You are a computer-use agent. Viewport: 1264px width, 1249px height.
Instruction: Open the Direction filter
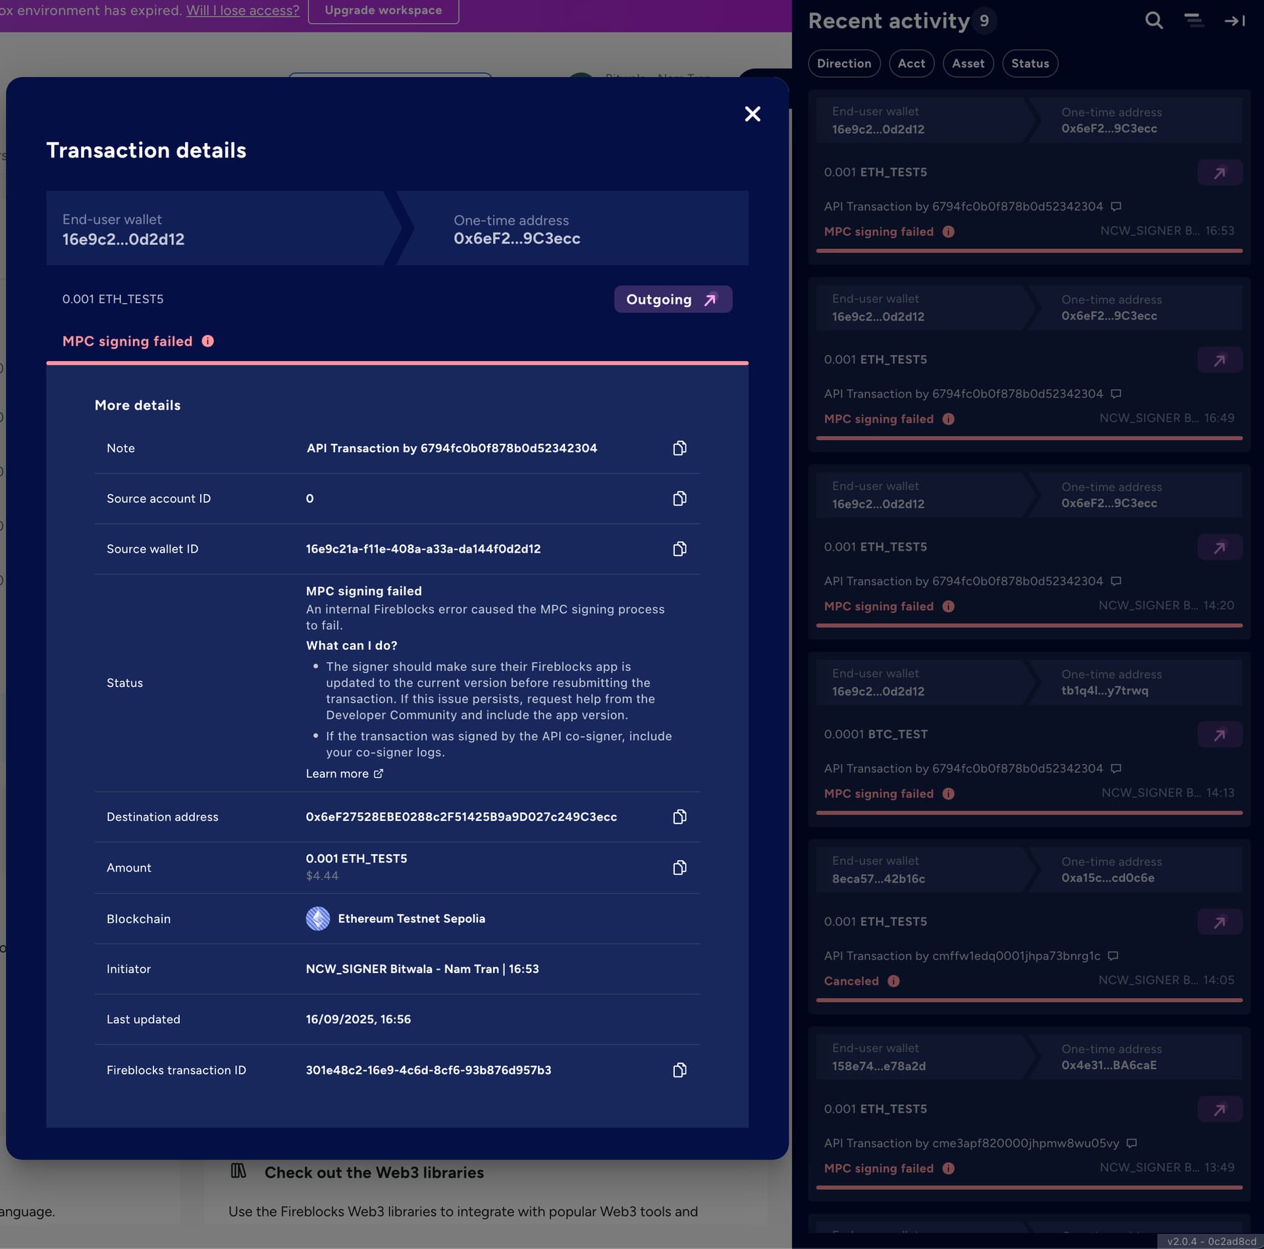843,64
